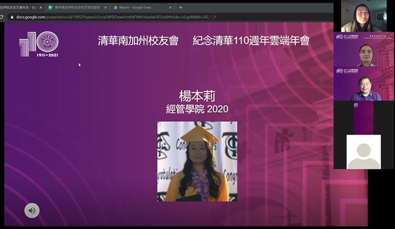Click the docs.google.com address bar

[171, 17]
